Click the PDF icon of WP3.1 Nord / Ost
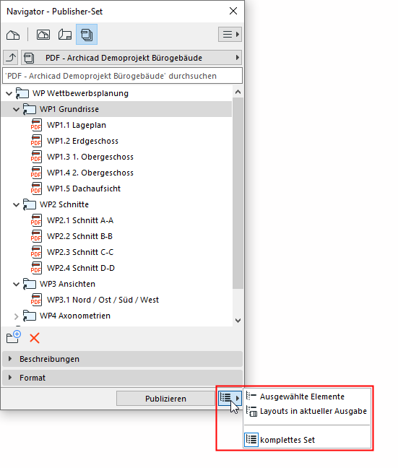 coord(36,300)
